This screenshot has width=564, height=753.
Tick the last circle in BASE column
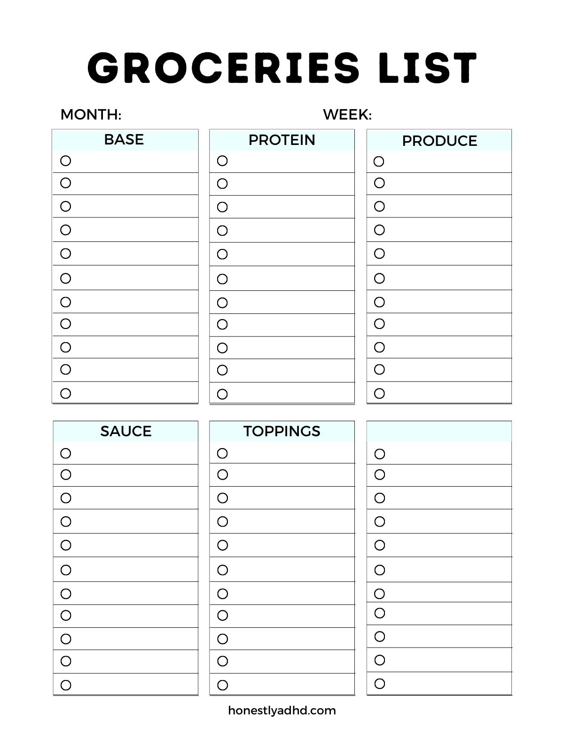point(66,393)
